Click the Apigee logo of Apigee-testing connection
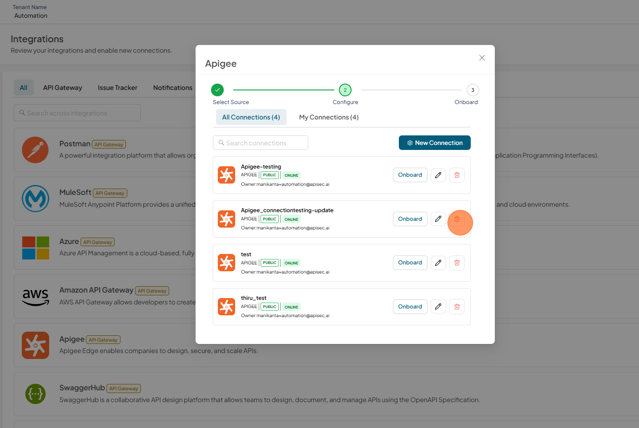The image size is (639, 428). tap(226, 175)
